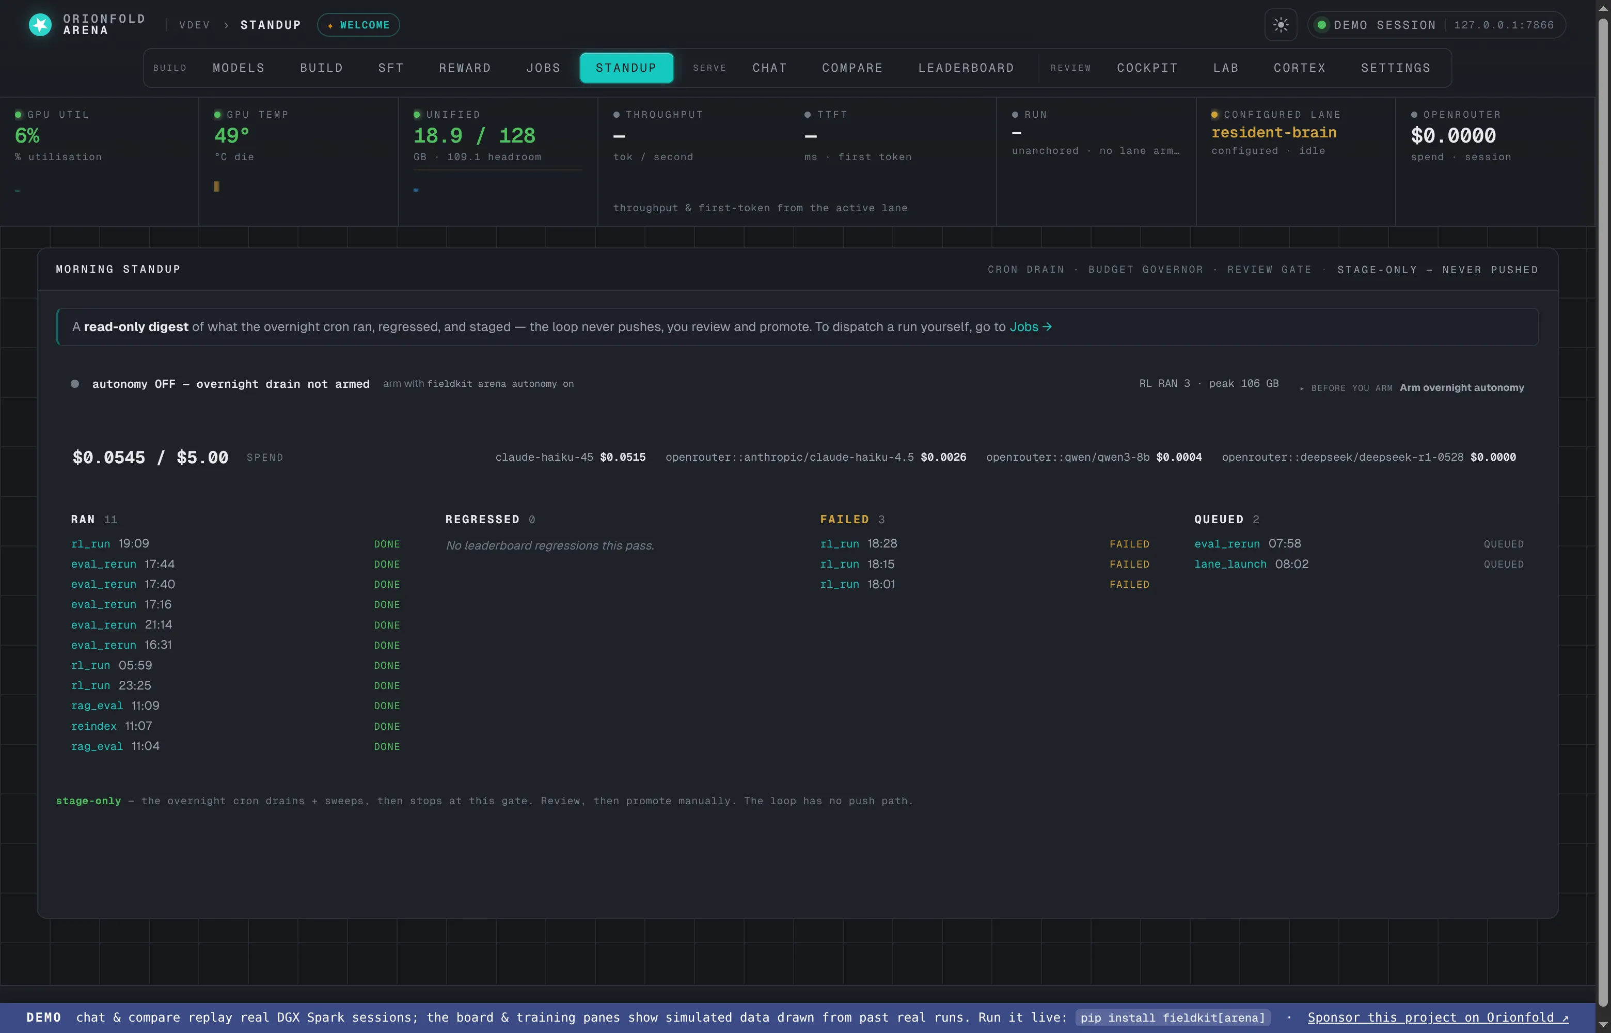Viewport: 1611px width, 1033px height.
Task: Toggle light/dark theme sun icon
Action: [x=1281, y=25]
